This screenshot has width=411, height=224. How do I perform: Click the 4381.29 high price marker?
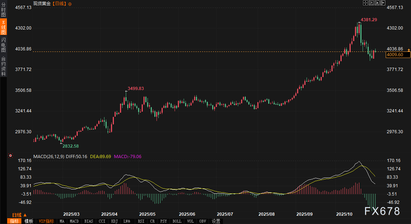click(x=369, y=20)
